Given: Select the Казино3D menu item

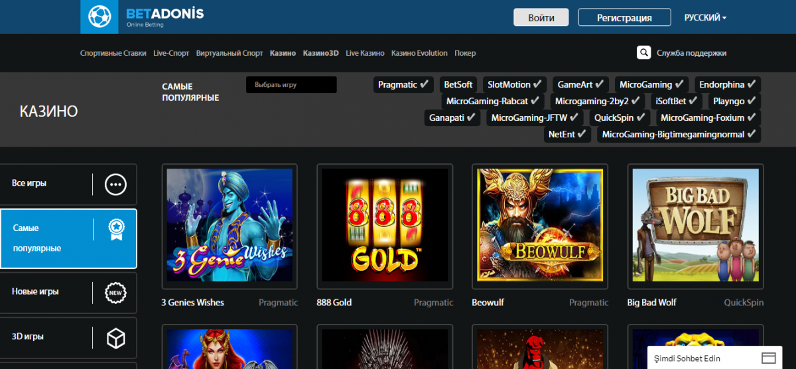Looking at the screenshot, I should pyautogui.click(x=321, y=53).
